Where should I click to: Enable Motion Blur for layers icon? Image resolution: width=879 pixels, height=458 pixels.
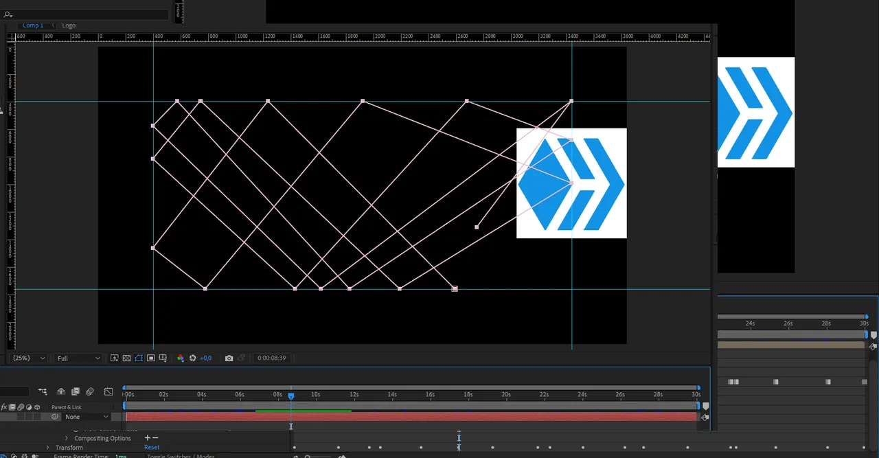[x=90, y=391]
